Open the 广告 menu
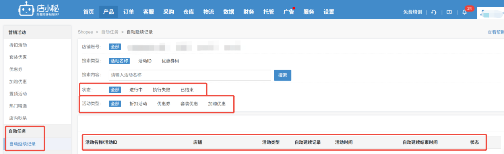Screen dimensions: 504x154 pyautogui.click(x=289, y=12)
